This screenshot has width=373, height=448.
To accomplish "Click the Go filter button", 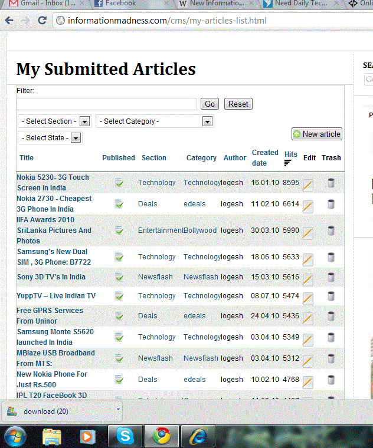I will 210,104.
